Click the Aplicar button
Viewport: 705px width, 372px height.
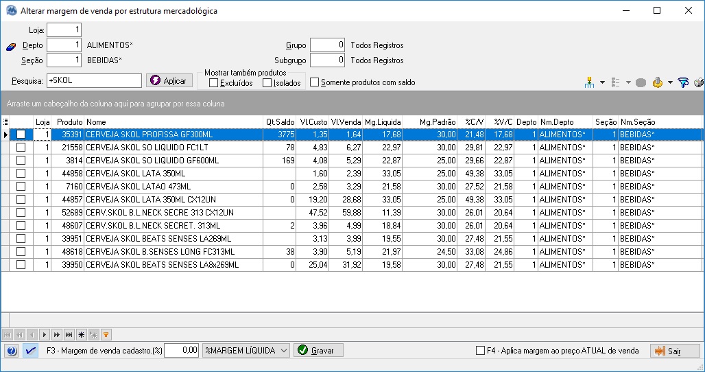pyautogui.click(x=169, y=80)
